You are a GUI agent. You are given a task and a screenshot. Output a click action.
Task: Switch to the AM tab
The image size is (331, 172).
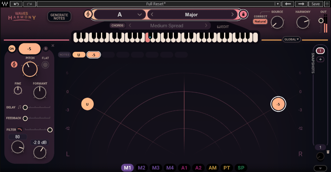213,168
